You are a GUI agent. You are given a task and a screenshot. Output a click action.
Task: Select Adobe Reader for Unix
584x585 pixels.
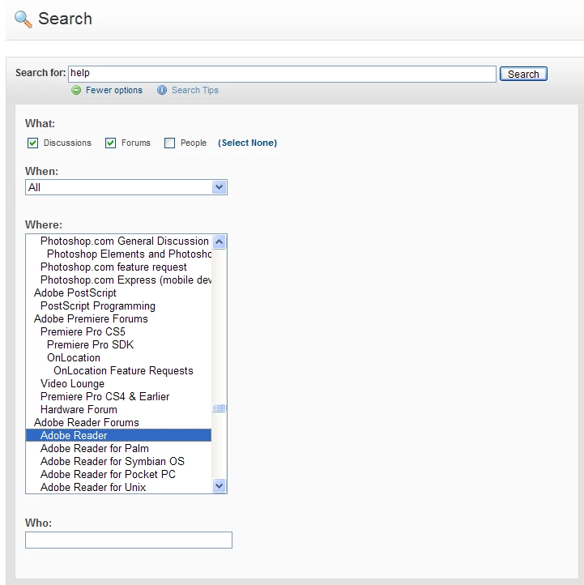pyautogui.click(x=118, y=487)
